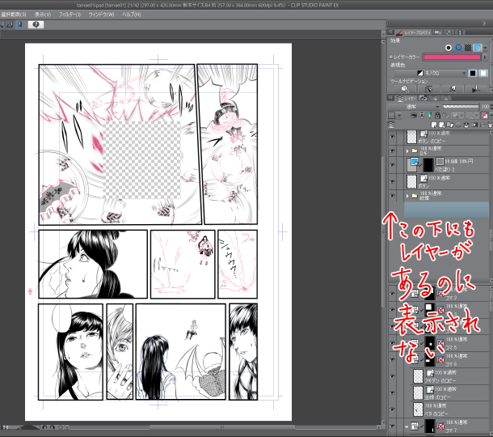493x437 pixels.
Task: Hide the ロキ folder layer
Action: point(392,151)
